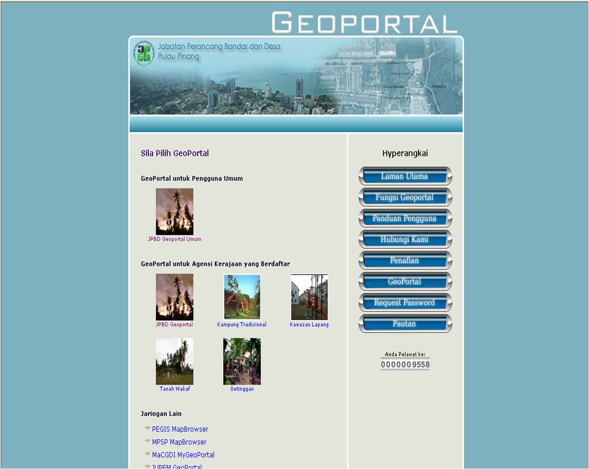Image resolution: width=589 pixels, height=469 pixels.
Task: Open the Hubungi Kami contact page
Action: [405, 239]
